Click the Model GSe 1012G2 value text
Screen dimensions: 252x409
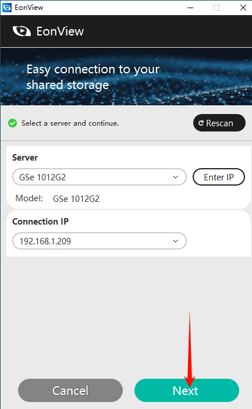(76, 199)
